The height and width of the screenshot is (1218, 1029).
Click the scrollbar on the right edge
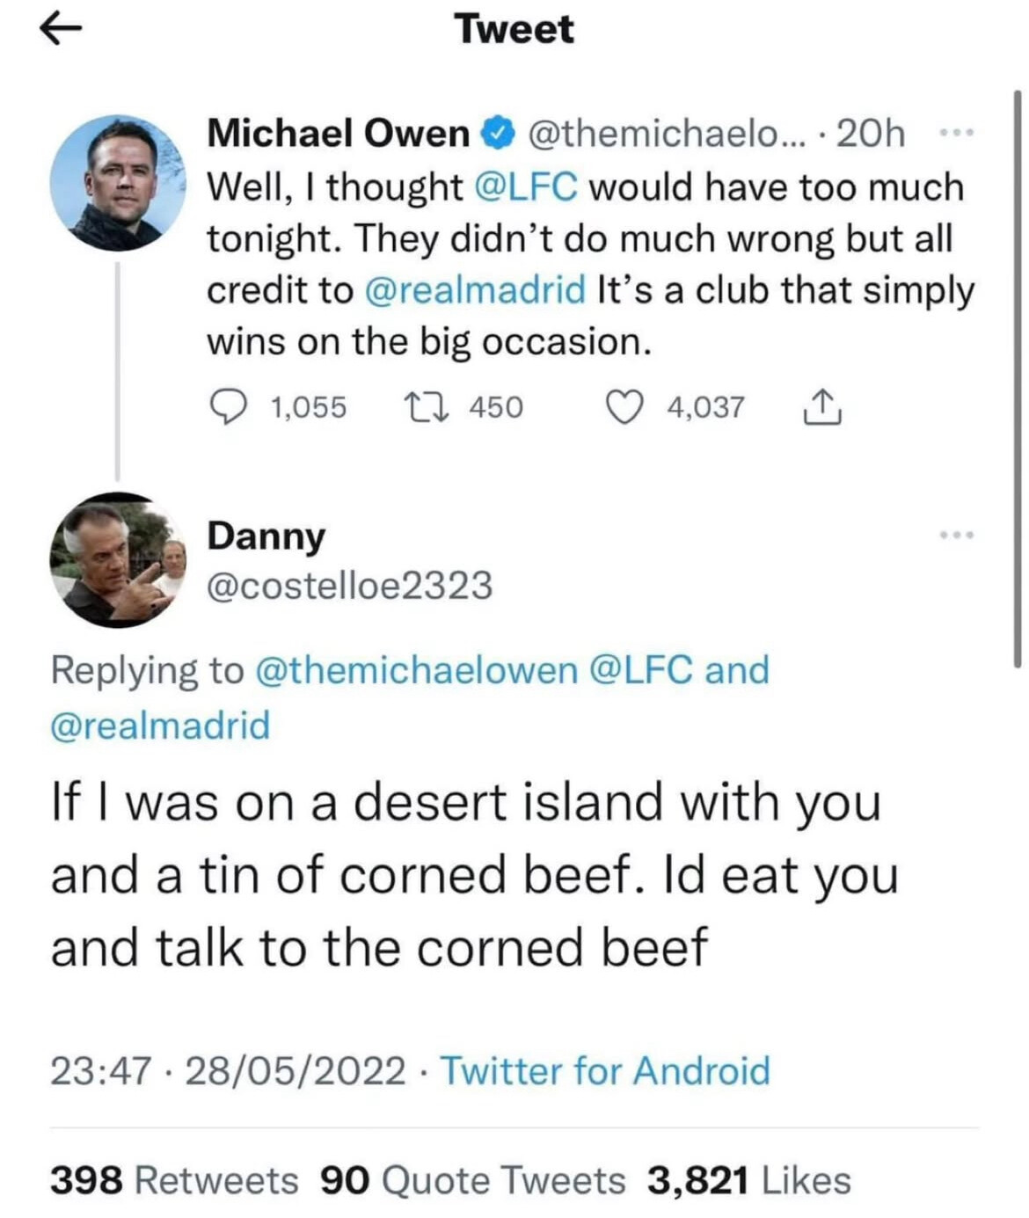[x=1018, y=378]
